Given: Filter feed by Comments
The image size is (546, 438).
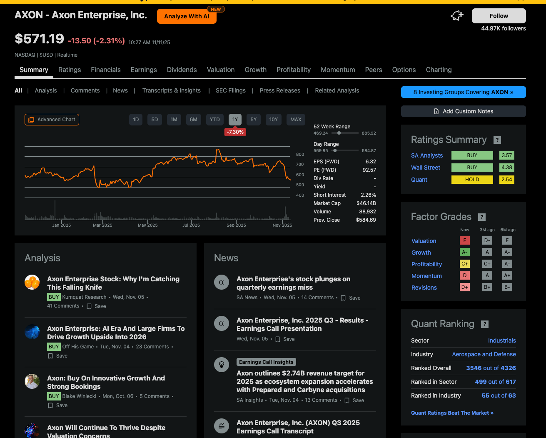Looking at the screenshot, I should [x=85, y=90].
